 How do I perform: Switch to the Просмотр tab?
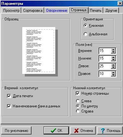pyautogui.click(x=11, y=11)
